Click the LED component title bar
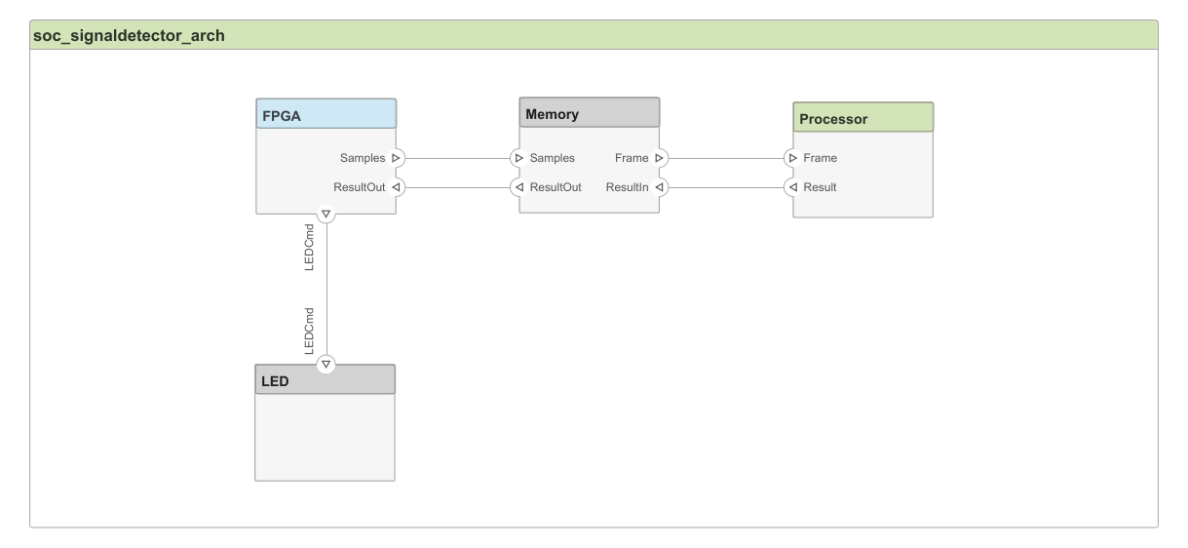Image resolution: width=1188 pixels, height=548 pixels. pos(326,380)
